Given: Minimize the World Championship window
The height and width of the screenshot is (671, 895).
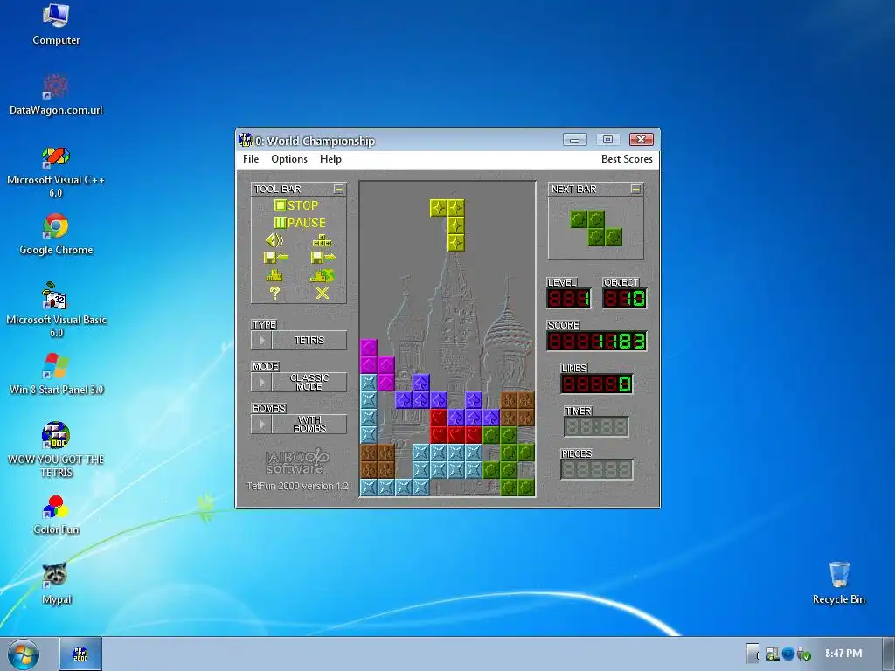Looking at the screenshot, I should (575, 140).
